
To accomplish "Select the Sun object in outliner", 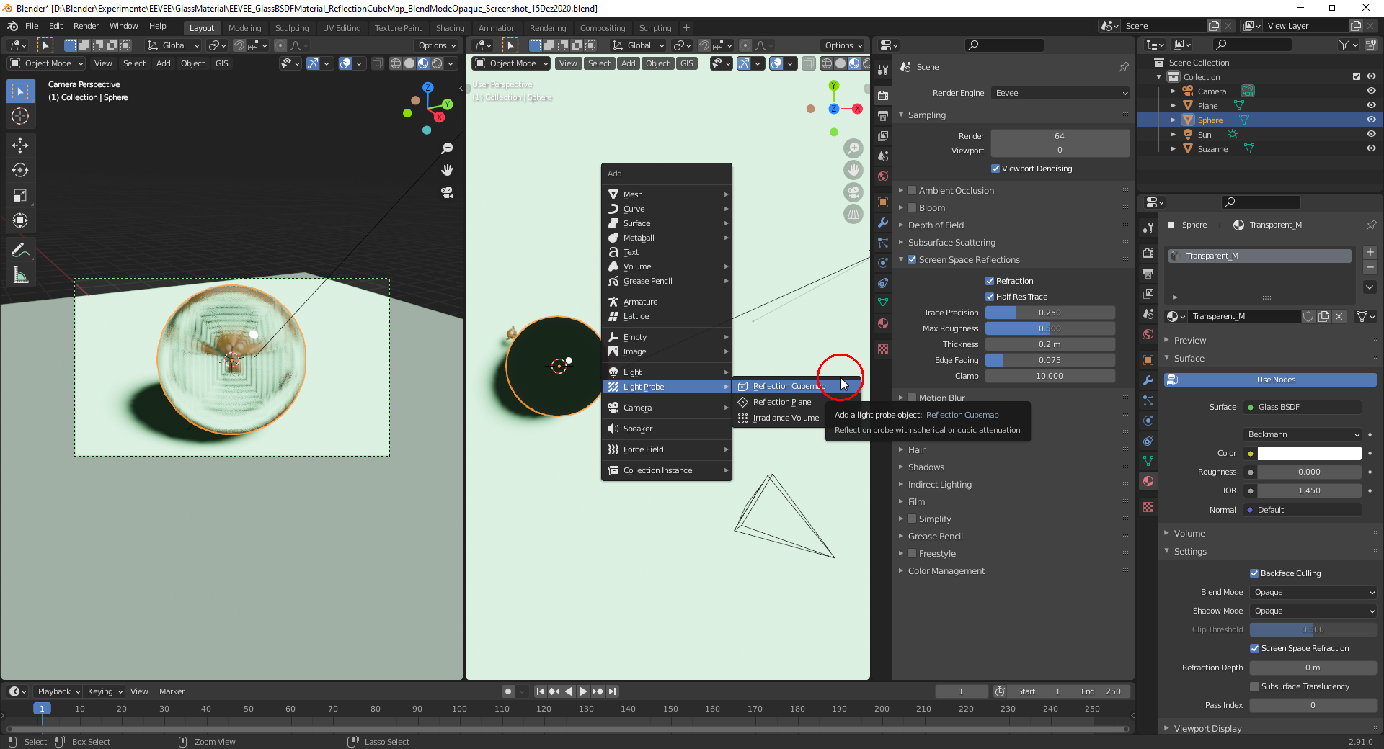I will tap(1205, 135).
